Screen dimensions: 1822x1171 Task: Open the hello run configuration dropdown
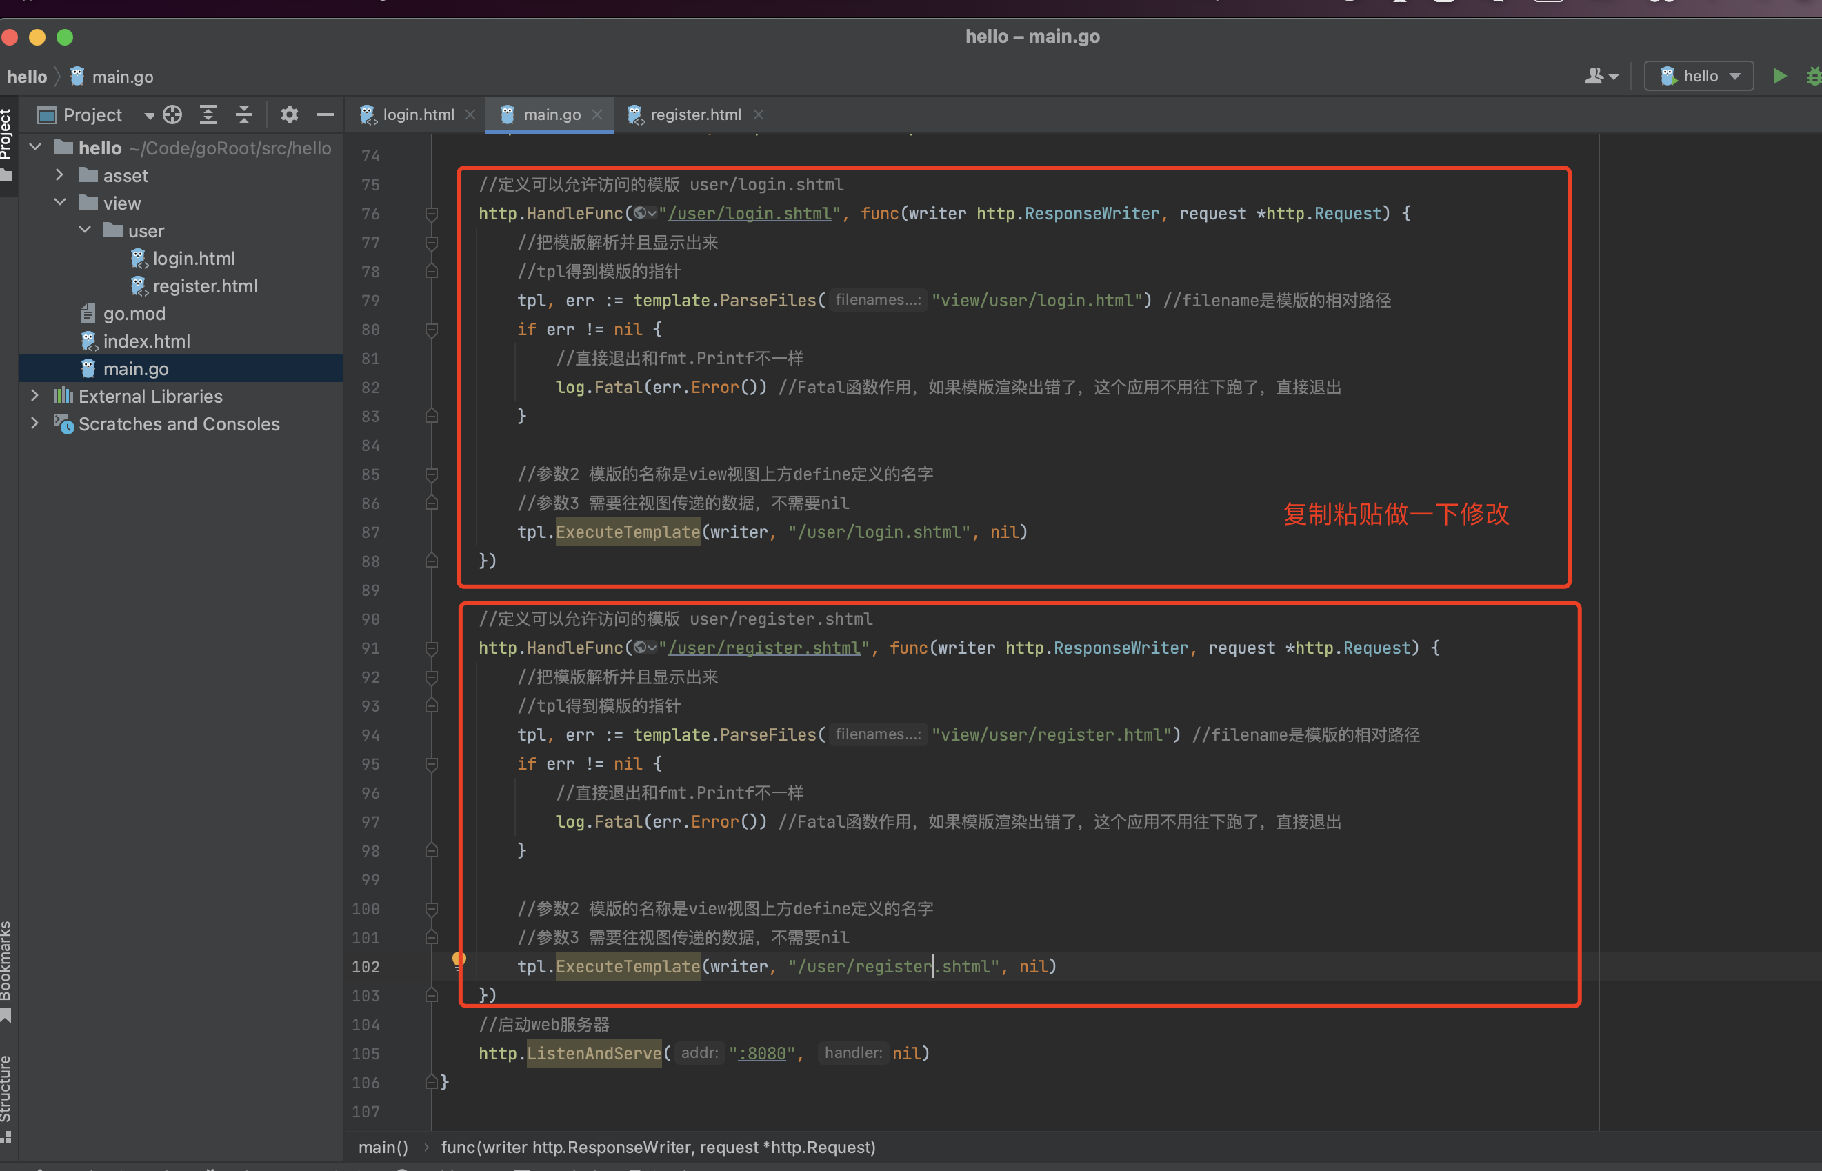tap(1699, 76)
